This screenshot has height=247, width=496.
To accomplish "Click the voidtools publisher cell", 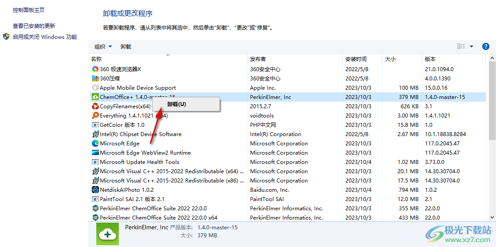I will [262, 115].
